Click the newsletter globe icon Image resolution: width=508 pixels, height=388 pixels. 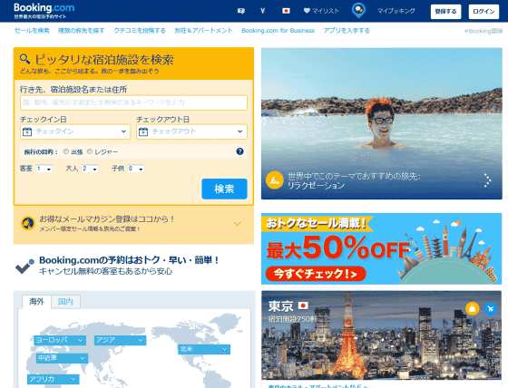(28, 223)
